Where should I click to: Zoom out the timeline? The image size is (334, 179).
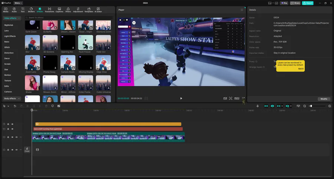[x=305, y=106]
